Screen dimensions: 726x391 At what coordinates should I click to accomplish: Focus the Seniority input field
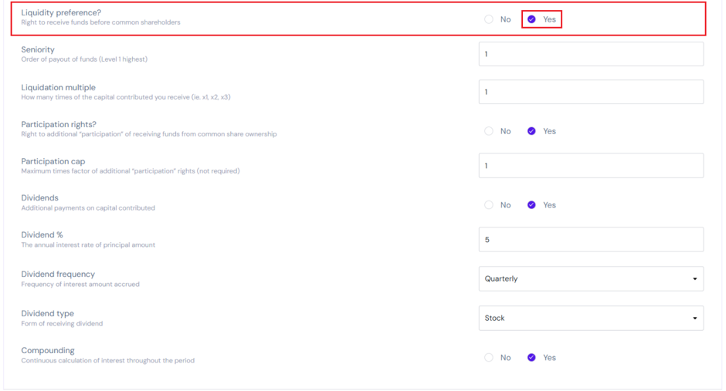(592, 54)
